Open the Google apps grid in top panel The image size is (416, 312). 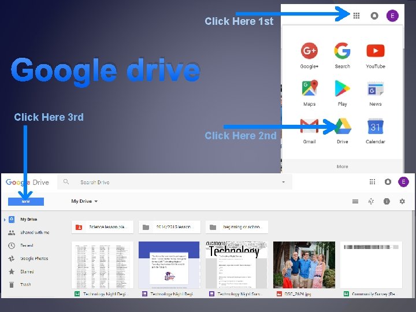click(x=356, y=16)
